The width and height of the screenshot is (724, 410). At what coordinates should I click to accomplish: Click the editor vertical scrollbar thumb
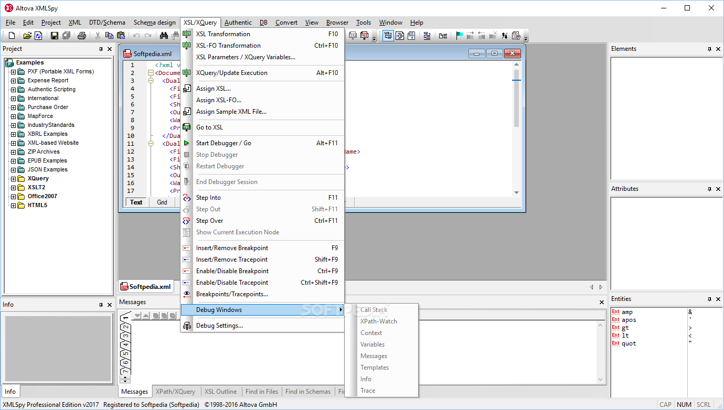[516, 98]
